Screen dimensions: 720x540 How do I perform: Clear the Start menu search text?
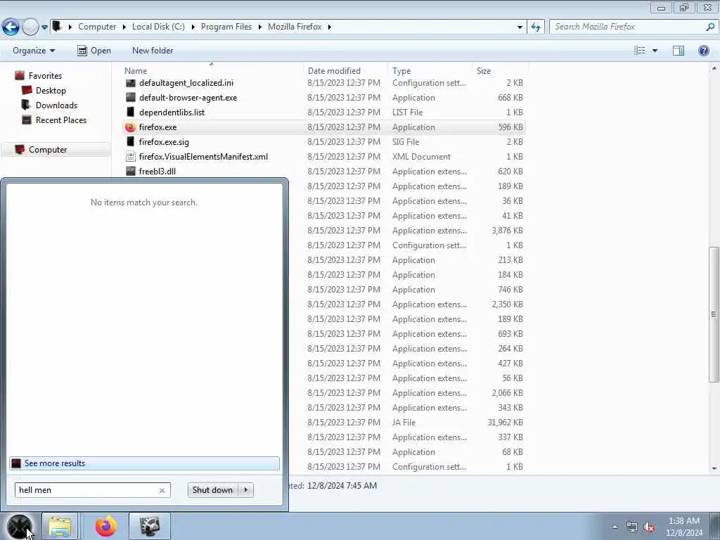coord(162,490)
